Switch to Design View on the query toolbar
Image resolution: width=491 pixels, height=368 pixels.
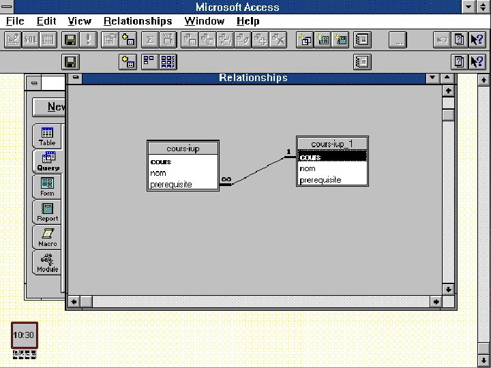tap(13, 40)
